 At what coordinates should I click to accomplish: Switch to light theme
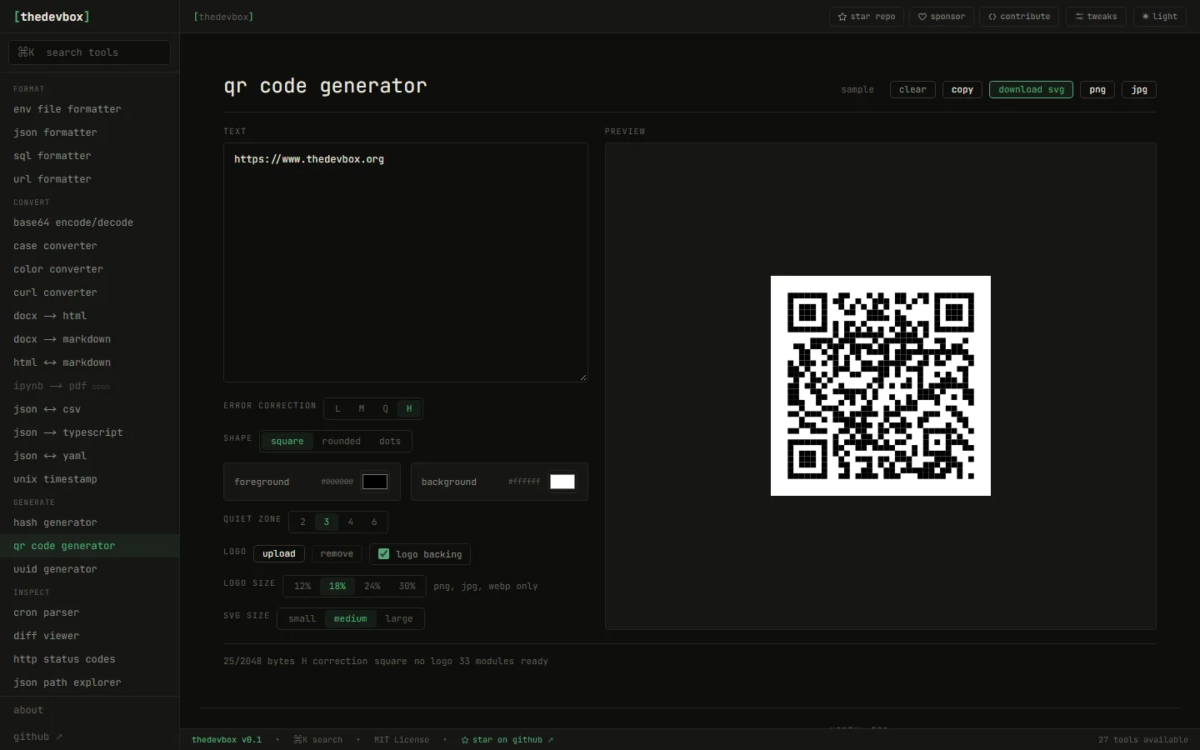point(1159,17)
